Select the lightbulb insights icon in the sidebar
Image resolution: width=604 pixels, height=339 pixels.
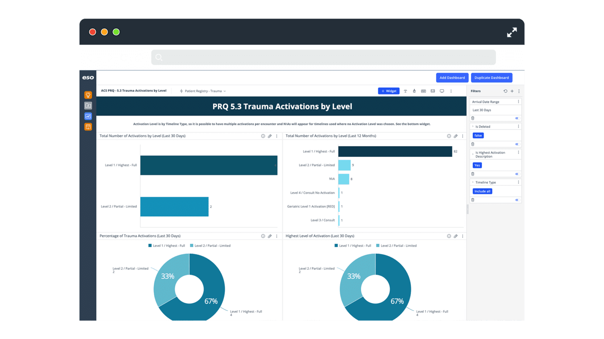(88, 95)
